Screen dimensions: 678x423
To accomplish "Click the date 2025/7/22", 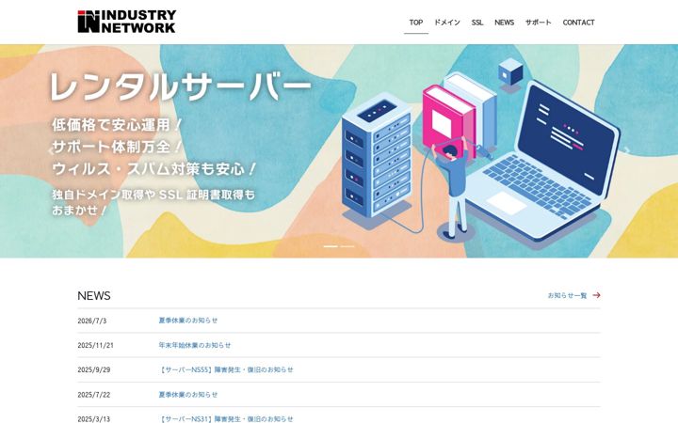I will tap(94, 395).
